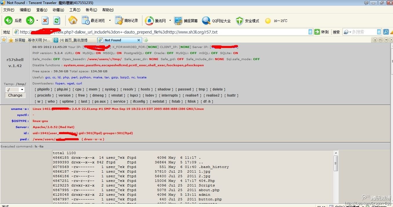Click the favorites star icon left of tabs
393x207 pixels.
(4, 40)
